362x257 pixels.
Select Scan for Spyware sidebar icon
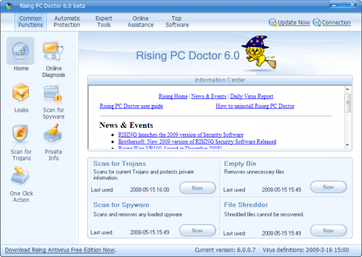click(x=53, y=93)
